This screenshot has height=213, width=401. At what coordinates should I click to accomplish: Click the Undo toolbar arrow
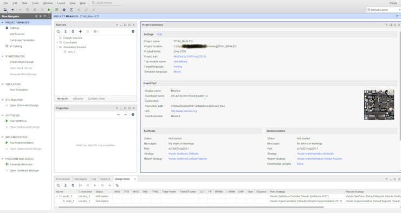pos(13,10)
